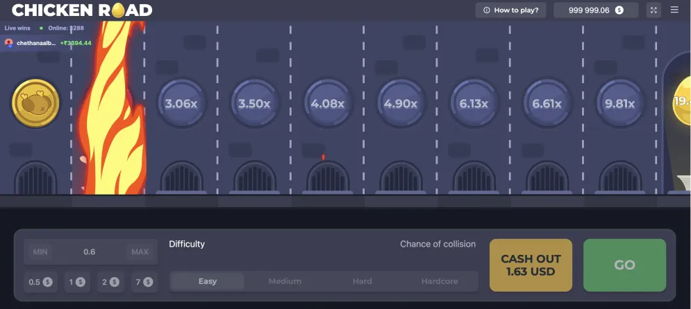
Task: Click the Difficulty label
Action: pyautogui.click(x=187, y=244)
